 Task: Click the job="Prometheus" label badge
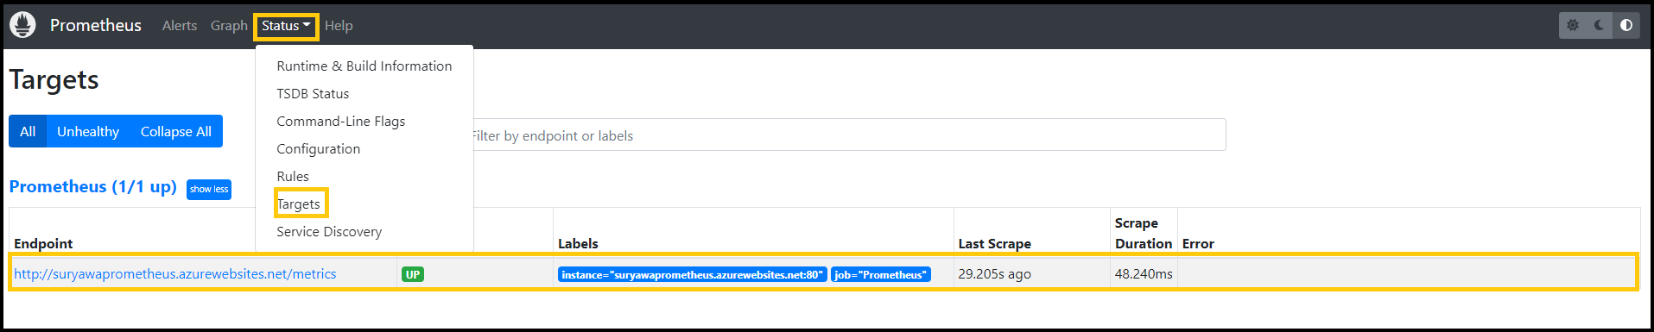coord(880,274)
